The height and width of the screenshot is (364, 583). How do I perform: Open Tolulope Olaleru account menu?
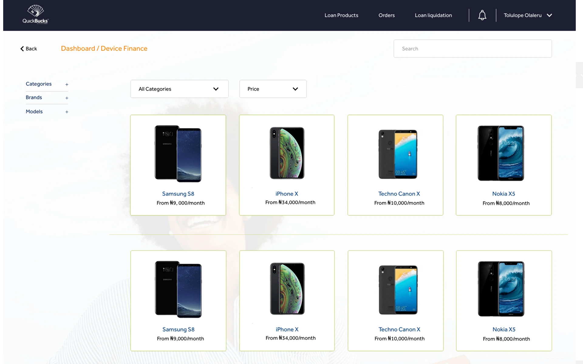(x=528, y=15)
